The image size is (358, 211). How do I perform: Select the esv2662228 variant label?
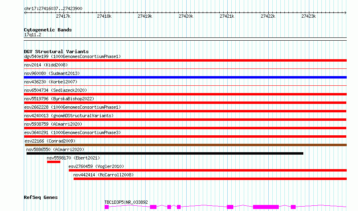pyautogui.click(x=72, y=107)
